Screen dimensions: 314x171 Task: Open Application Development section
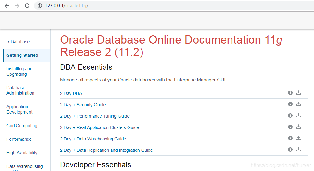19,109
